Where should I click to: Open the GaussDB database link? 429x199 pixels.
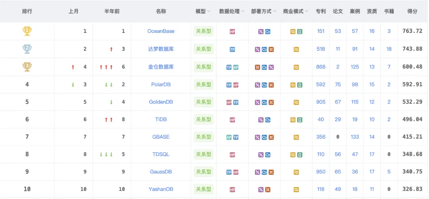[x=161, y=172]
